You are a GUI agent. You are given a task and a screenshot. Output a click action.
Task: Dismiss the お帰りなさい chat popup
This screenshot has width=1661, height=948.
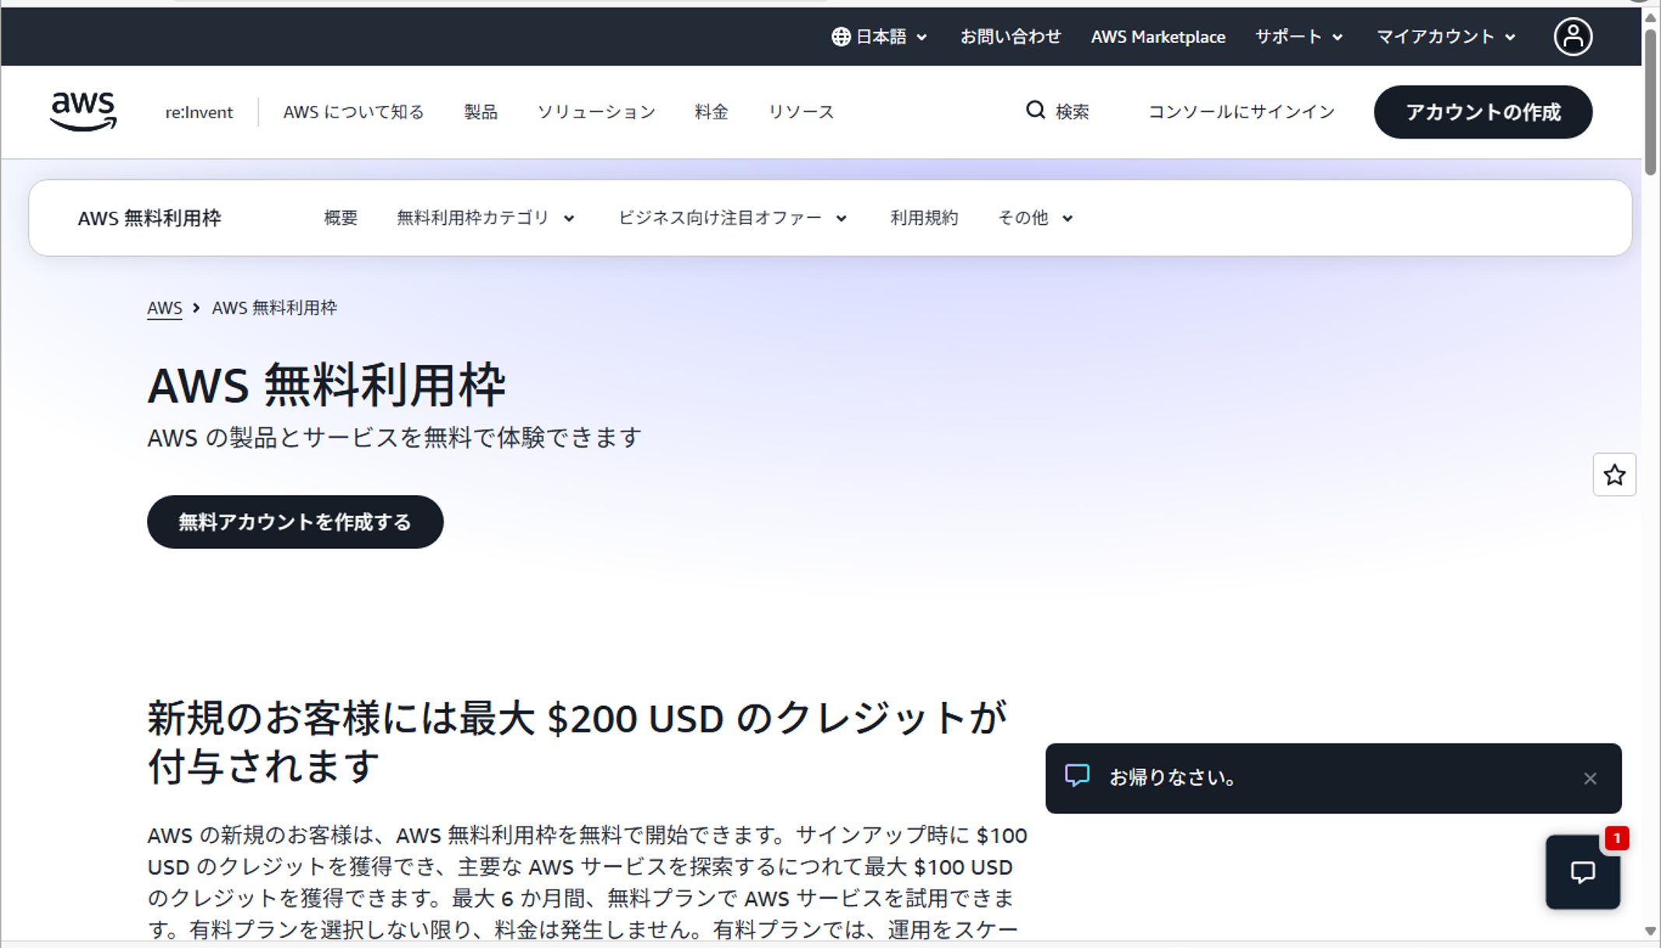[1590, 778]
